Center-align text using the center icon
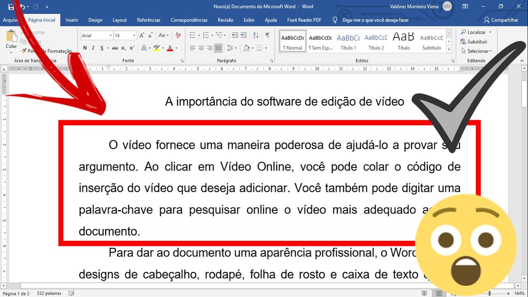The image size is (528, 297). tap(201, 48)
